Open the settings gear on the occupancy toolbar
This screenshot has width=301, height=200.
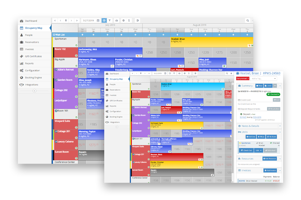point(123,20)
